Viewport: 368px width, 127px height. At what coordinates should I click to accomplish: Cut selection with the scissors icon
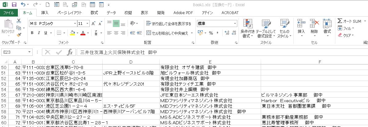point(19,21)
